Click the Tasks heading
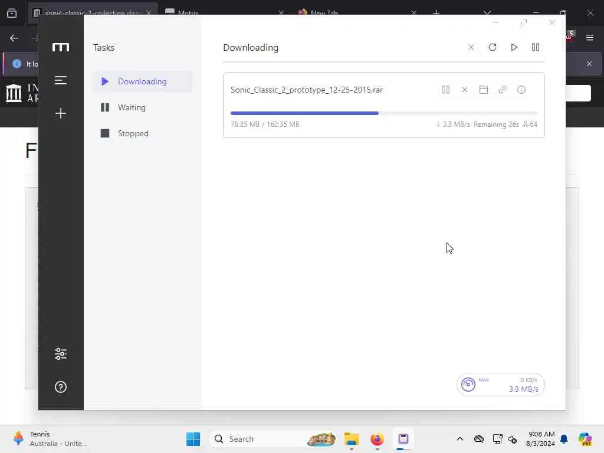 104,47
